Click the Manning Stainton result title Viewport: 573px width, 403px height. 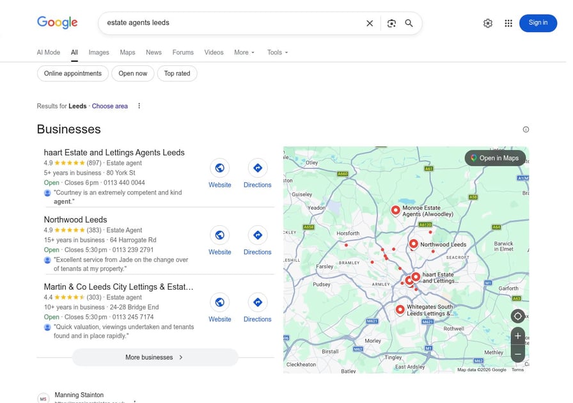click(x=79, y=395)
